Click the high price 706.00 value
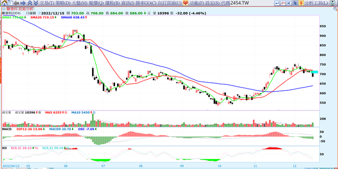 pyautogui.click(x=97, y=13)
